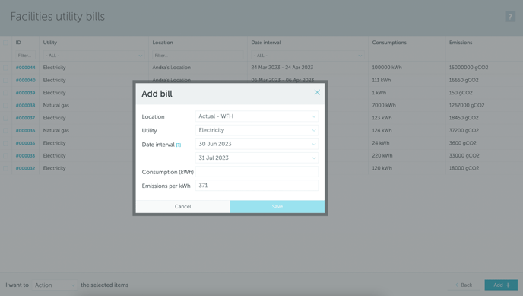
Task: Open bill #000044 link
Action: click(x=25, y=68)
